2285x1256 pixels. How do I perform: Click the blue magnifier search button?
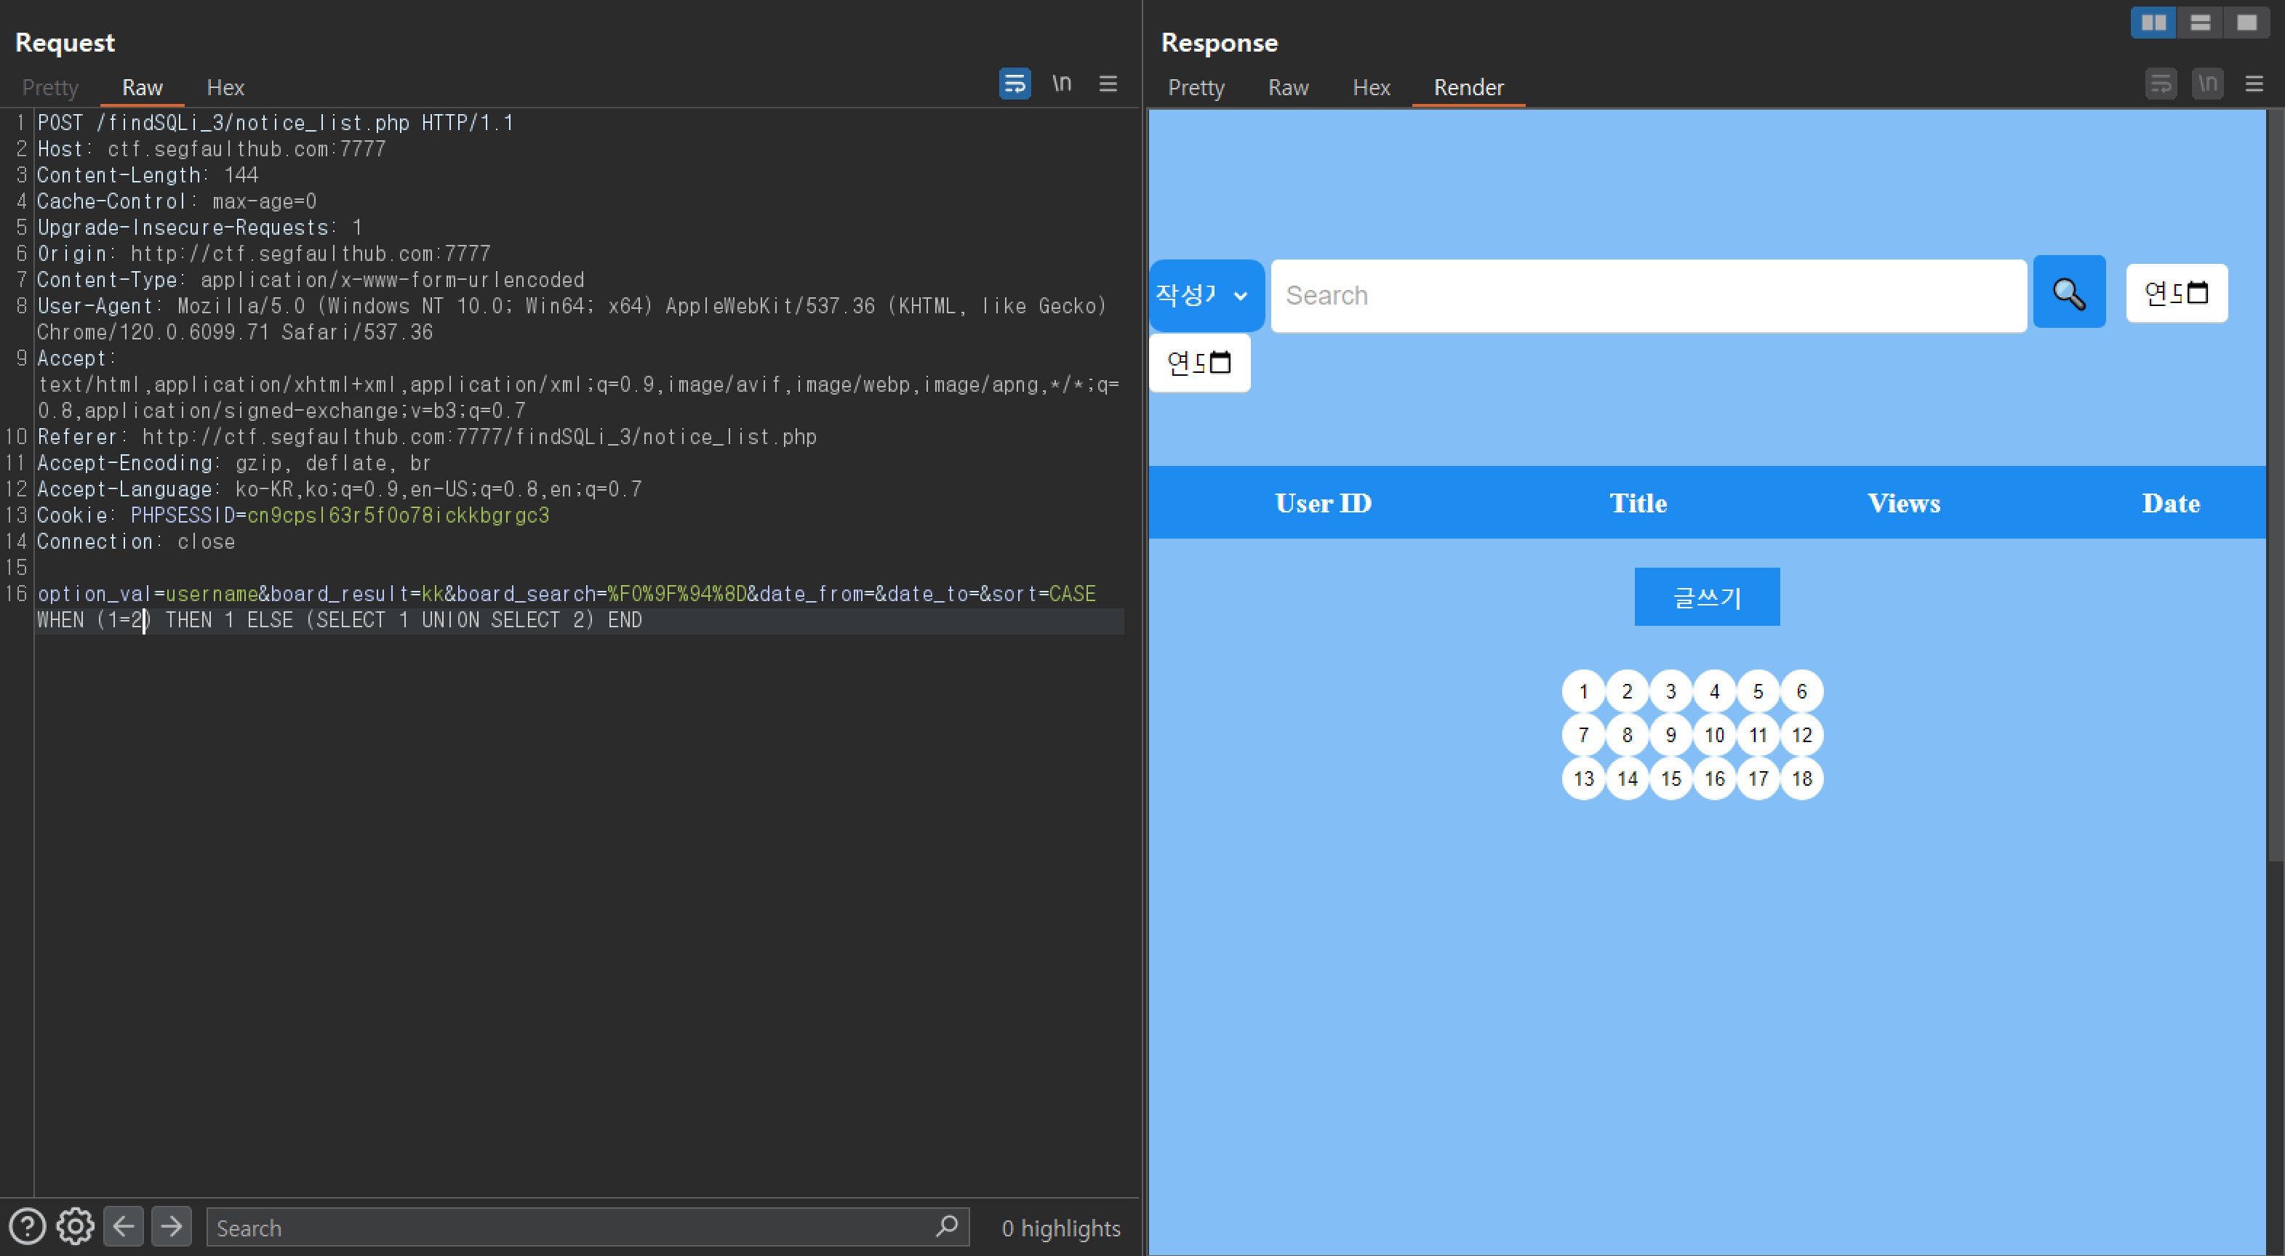pos(2068,292)
